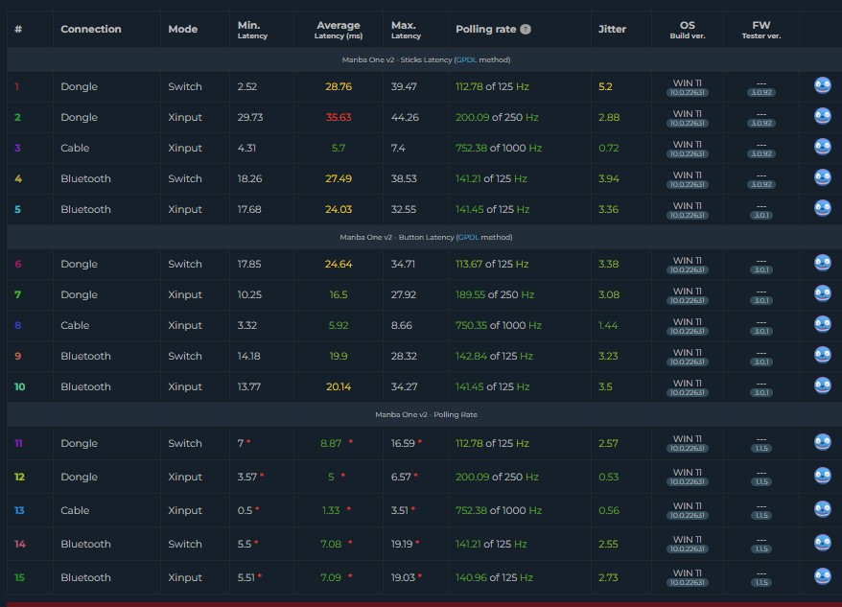This screenshot has height=607, width=842.
Task: Click the min latency value 29.73
Action: 250,117
